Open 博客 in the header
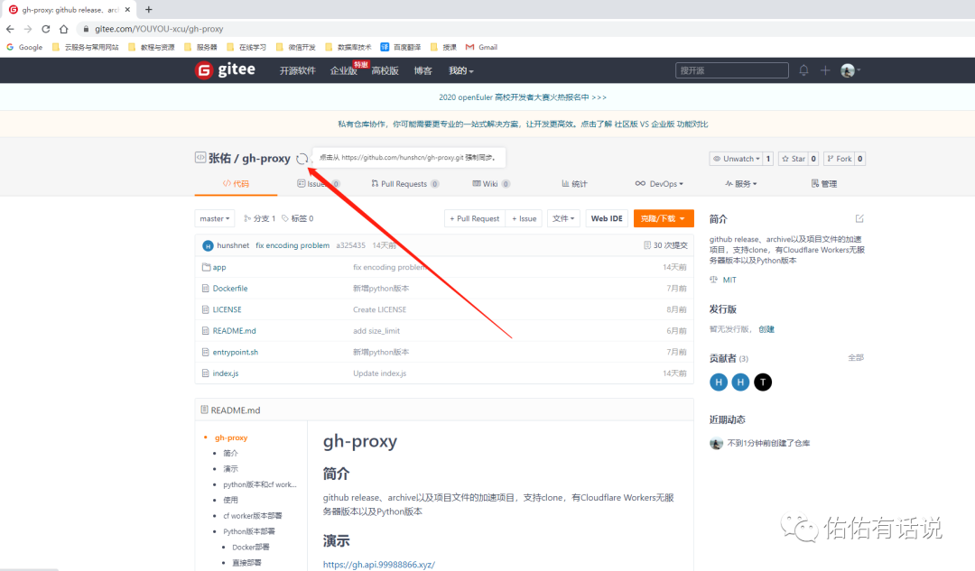This screenshot has height=571, width=975. 422,71
